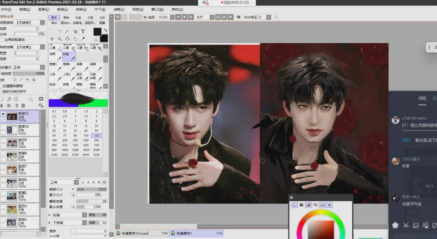Toggle the selection display eye checkbox near 选择

pyautogui.click(x=145, y=17)
